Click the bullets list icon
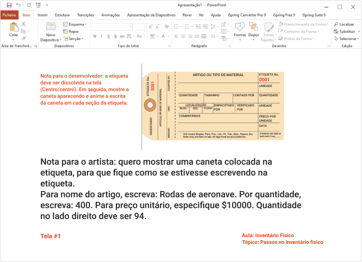The image size is (362, 262). [x=176, y=27]
